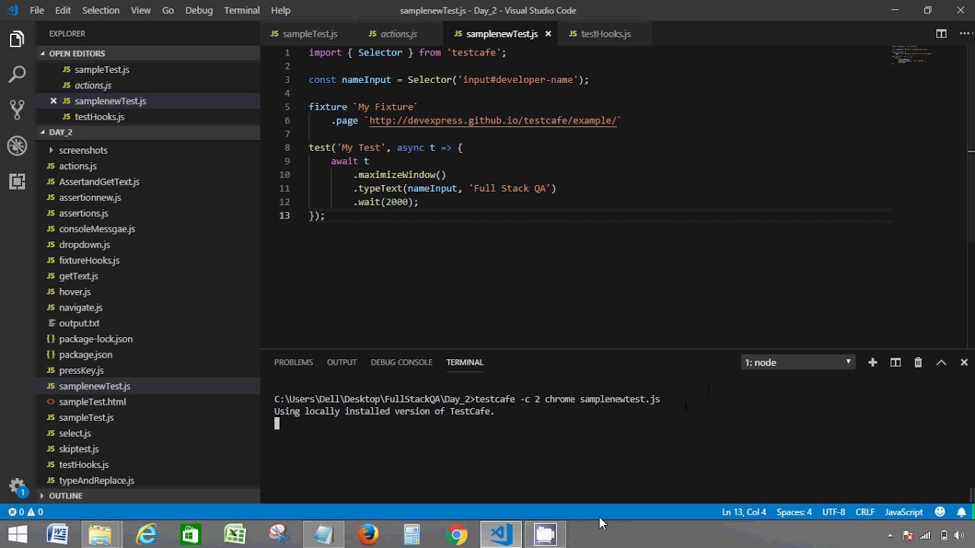Viewport: 975px width, 548px height.
Task: Close the samplenewTest.js editor tab
Action: click(548, 33)
